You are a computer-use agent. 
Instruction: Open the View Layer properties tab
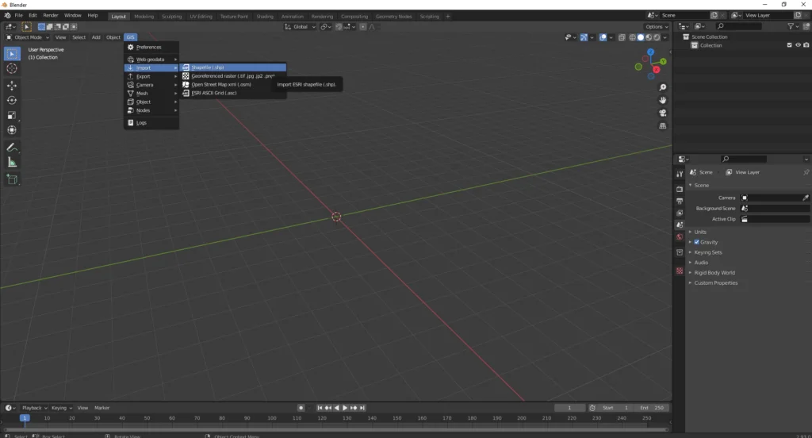point(680,213)
